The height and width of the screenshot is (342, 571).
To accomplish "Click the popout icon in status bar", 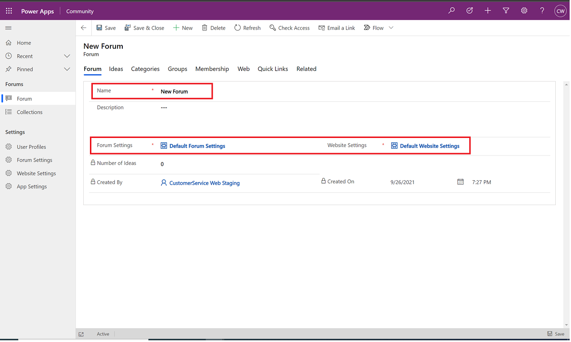I will tap(81, 334).
